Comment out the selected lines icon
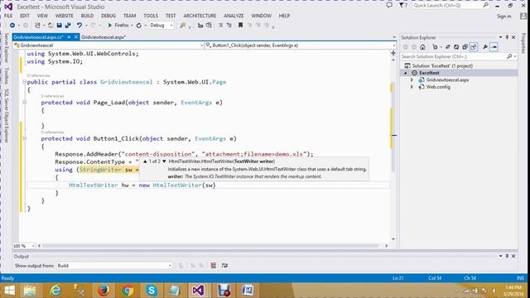Viewport: 530px width, 298px height. 221,26
